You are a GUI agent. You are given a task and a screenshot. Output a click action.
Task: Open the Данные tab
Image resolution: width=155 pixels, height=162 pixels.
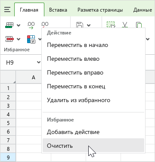(143, 10)
